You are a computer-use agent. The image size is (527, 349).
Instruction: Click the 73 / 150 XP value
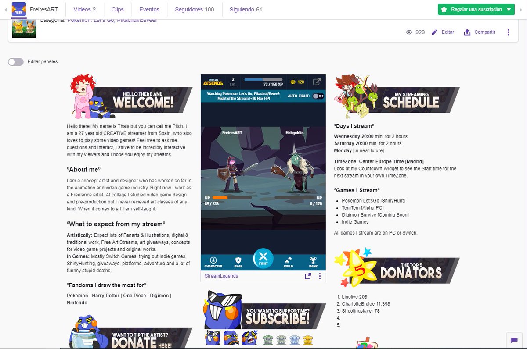[273, 84]
